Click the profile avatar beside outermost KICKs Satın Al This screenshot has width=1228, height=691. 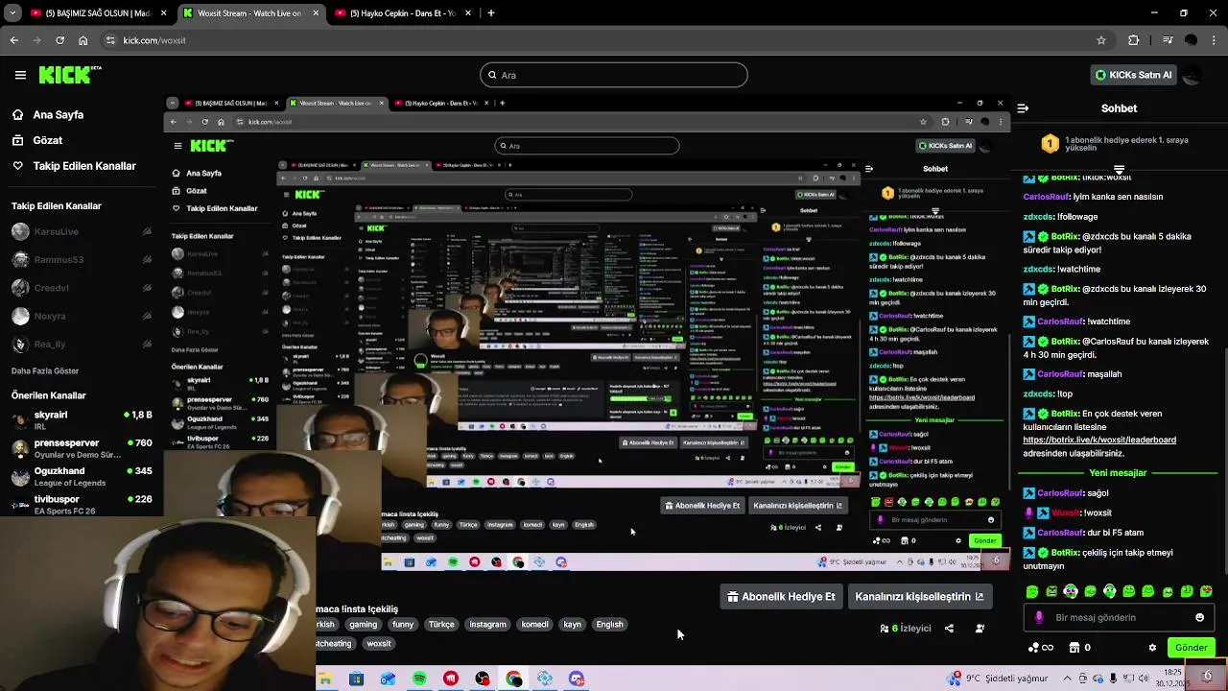click(x=1193, y=75)
